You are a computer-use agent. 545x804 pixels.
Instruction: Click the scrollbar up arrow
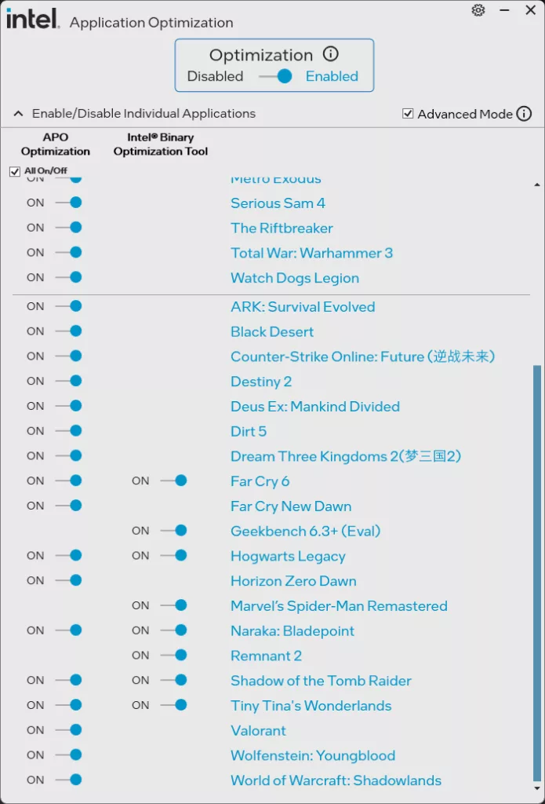[536, 183]
